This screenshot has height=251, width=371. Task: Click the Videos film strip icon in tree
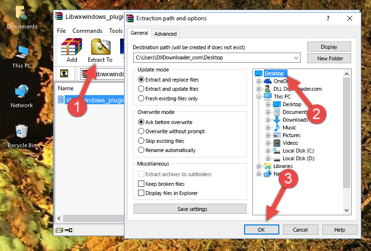point(277,143)
